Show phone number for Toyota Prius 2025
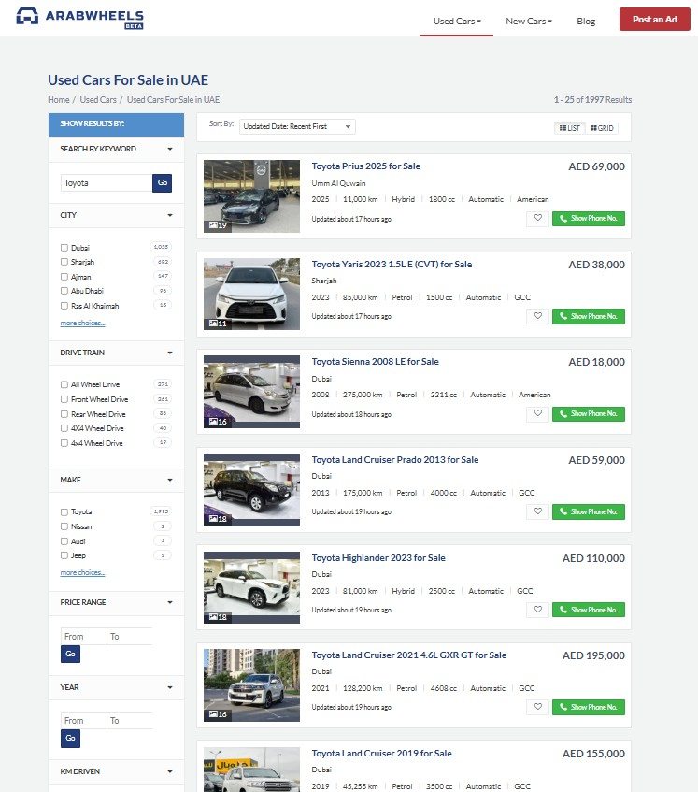 click(588, 218)
